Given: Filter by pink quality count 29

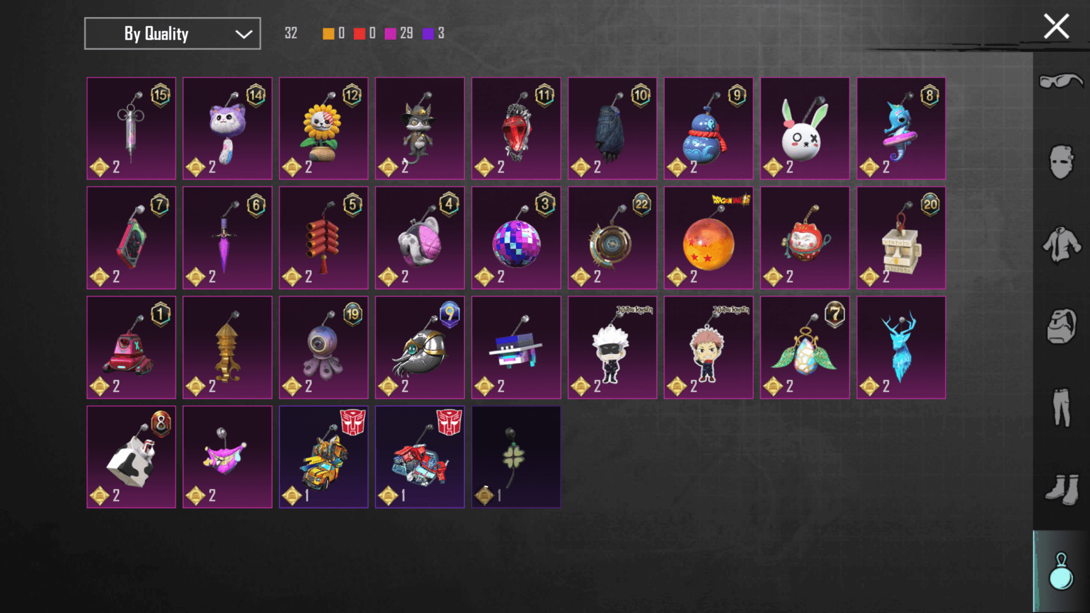Looking at the screenshot, I should point(399,33).
